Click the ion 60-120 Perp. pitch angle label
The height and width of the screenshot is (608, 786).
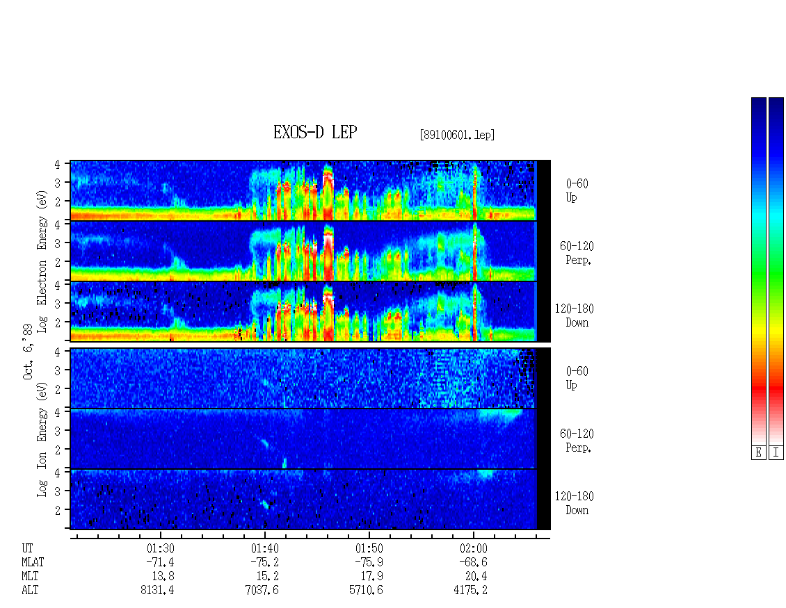[577, 441]
